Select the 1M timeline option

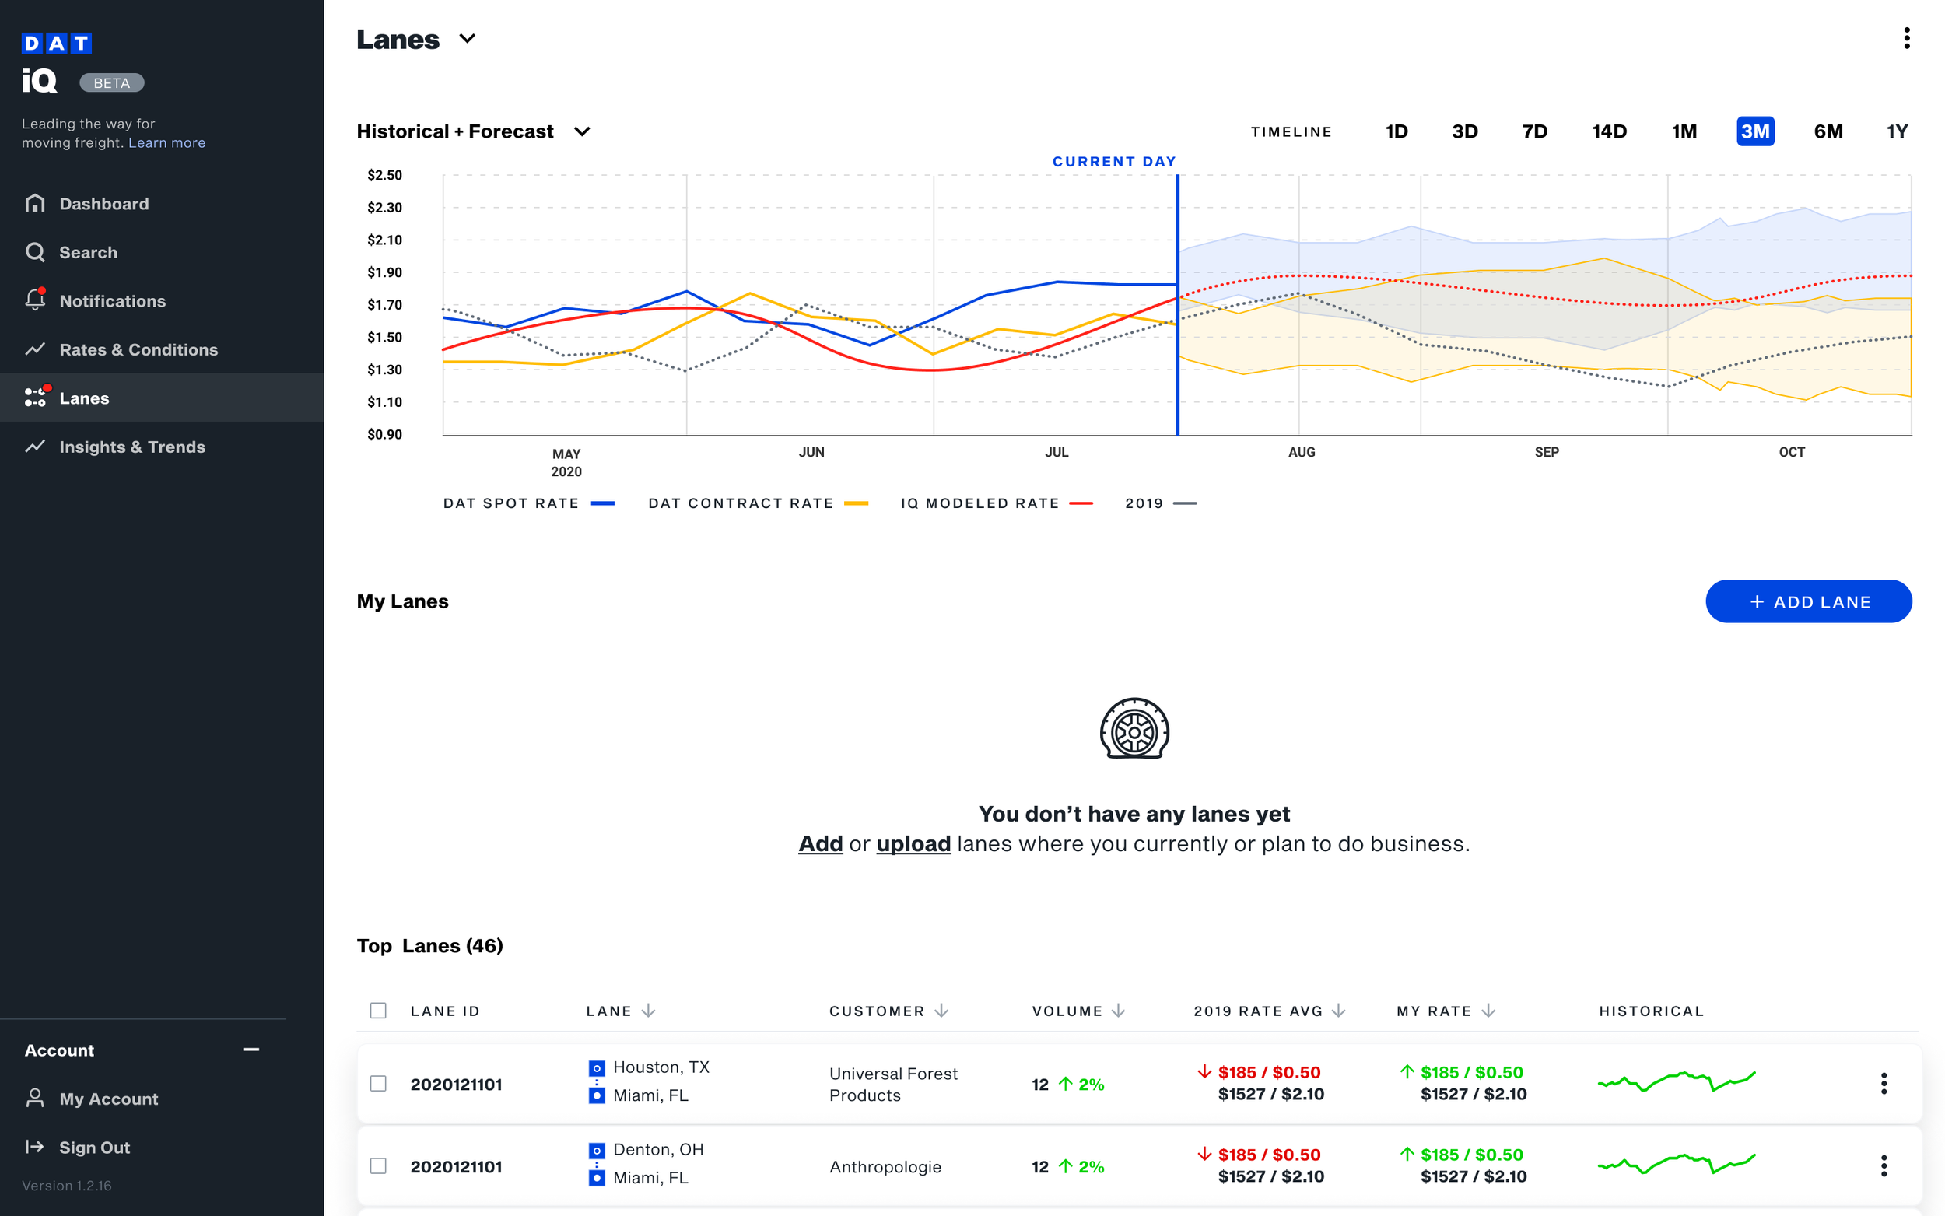point(1684,131)
